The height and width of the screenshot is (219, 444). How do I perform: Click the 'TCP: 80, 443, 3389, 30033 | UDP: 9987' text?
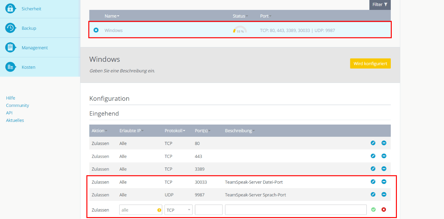tap(297, 30)
